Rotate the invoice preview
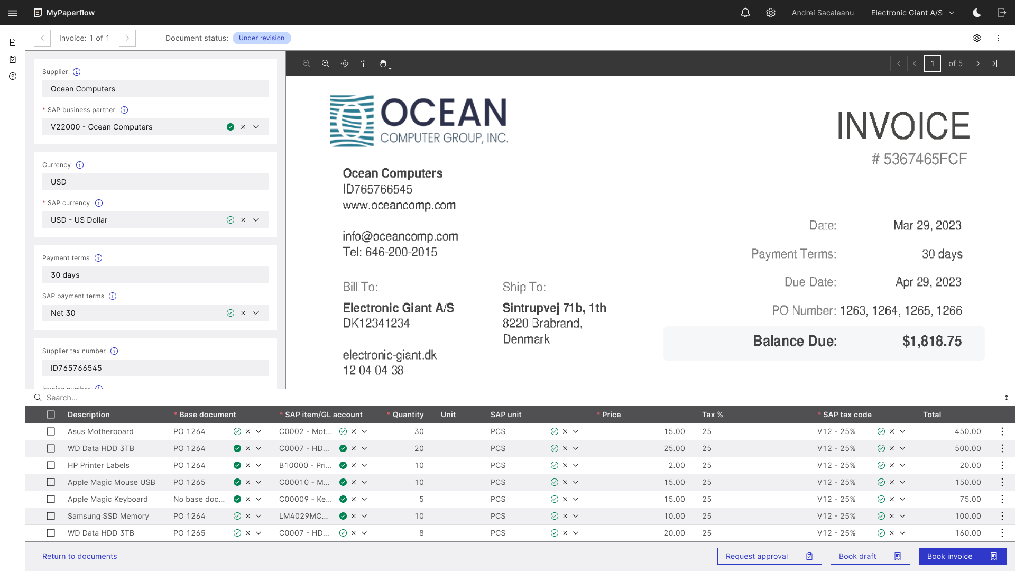Screen dimensions: 1015x571 click(364, 63)
